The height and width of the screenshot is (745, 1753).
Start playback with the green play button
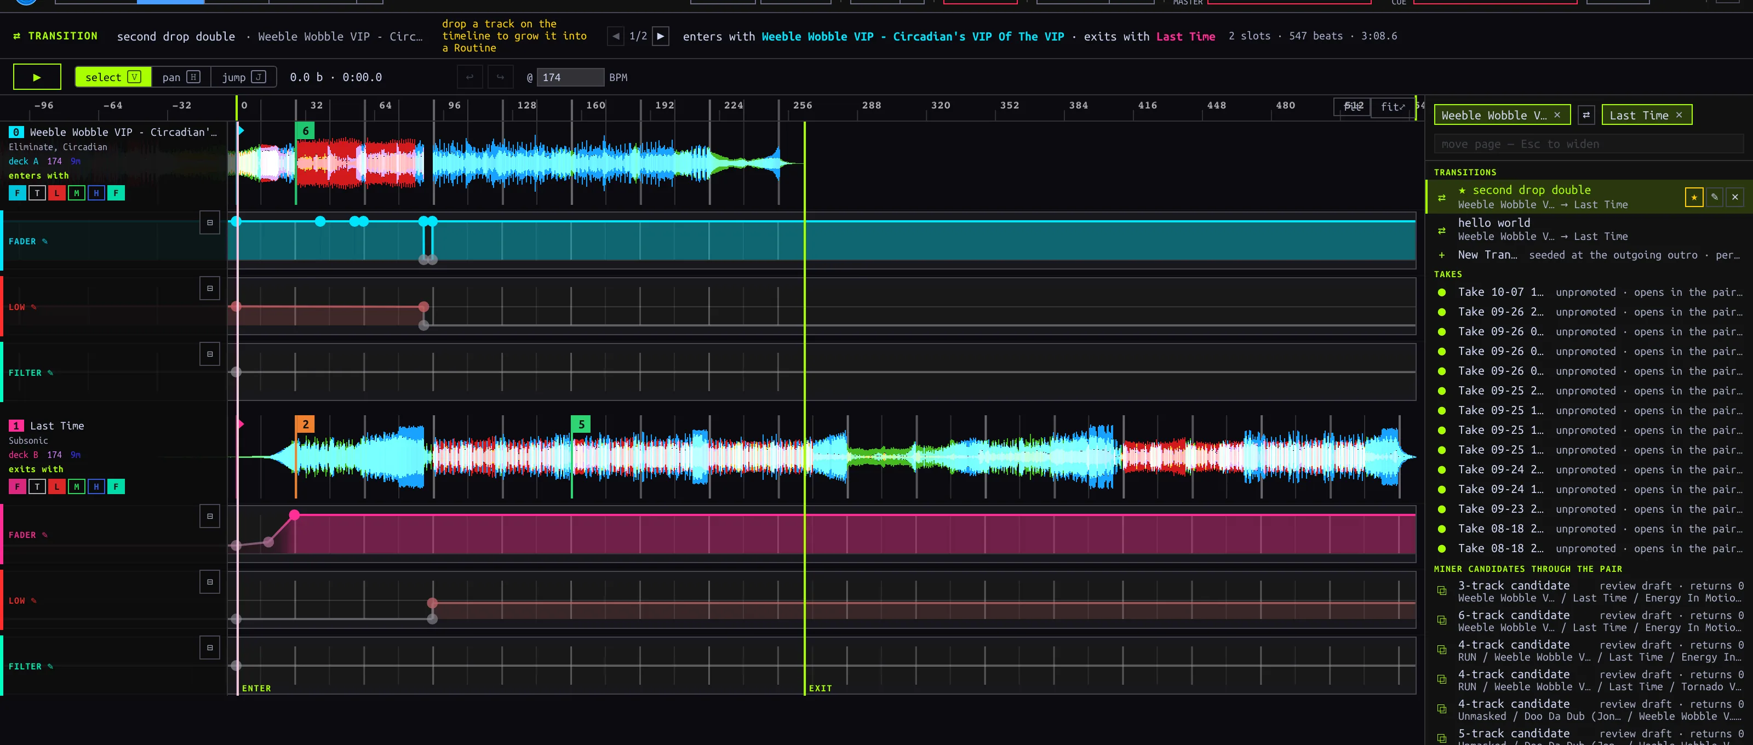[37, 77]
